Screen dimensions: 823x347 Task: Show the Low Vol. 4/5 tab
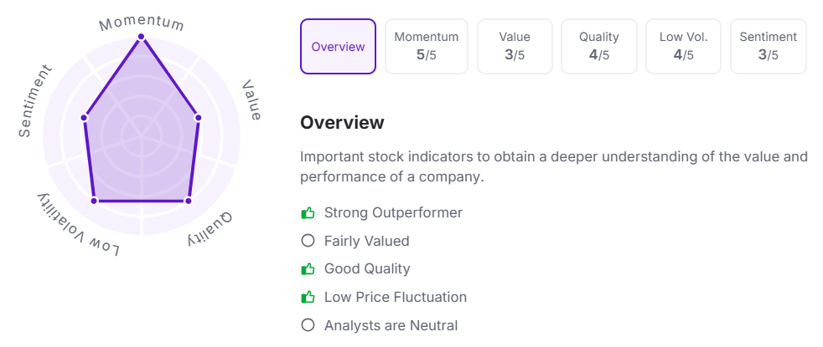pos(684,47)
